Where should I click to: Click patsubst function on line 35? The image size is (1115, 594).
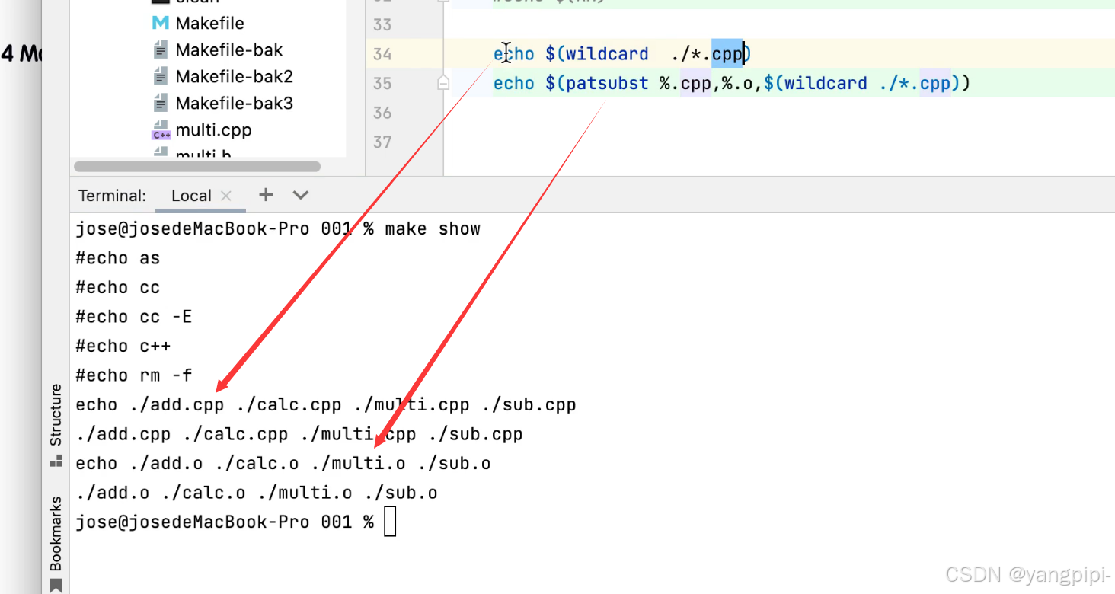point(607,83)
